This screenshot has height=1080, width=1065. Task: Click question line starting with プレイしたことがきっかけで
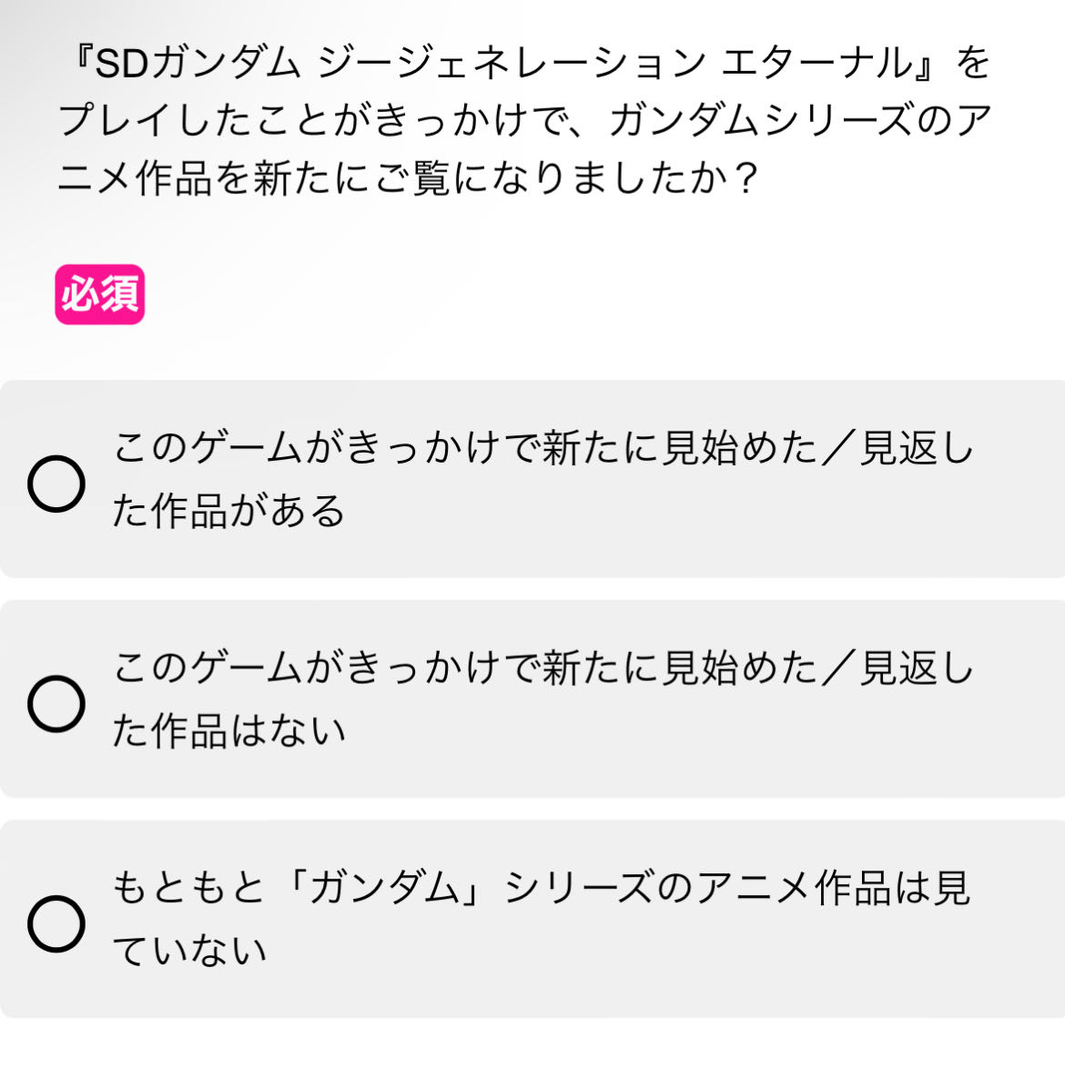(x=524, y=120)
